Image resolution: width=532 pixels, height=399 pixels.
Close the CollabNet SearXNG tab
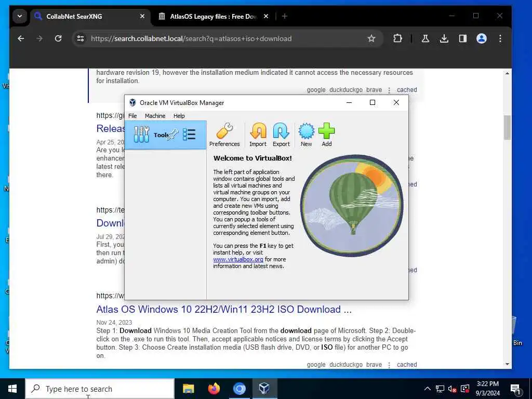coord(142,16)
